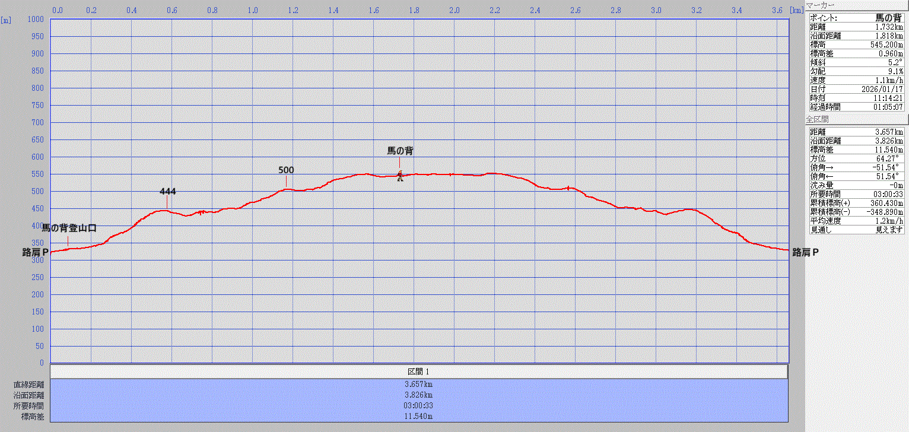Select the 平均速度 1.2km/h row
909x432 pixels.
856,221
